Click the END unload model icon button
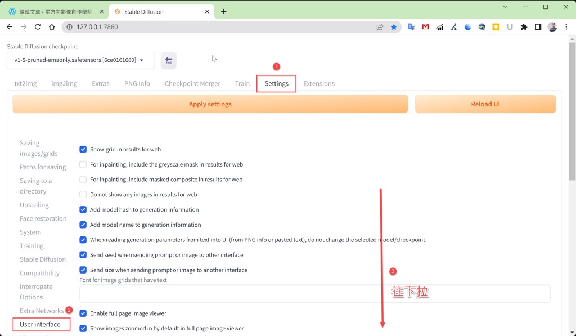 click(x=168, y=60)
